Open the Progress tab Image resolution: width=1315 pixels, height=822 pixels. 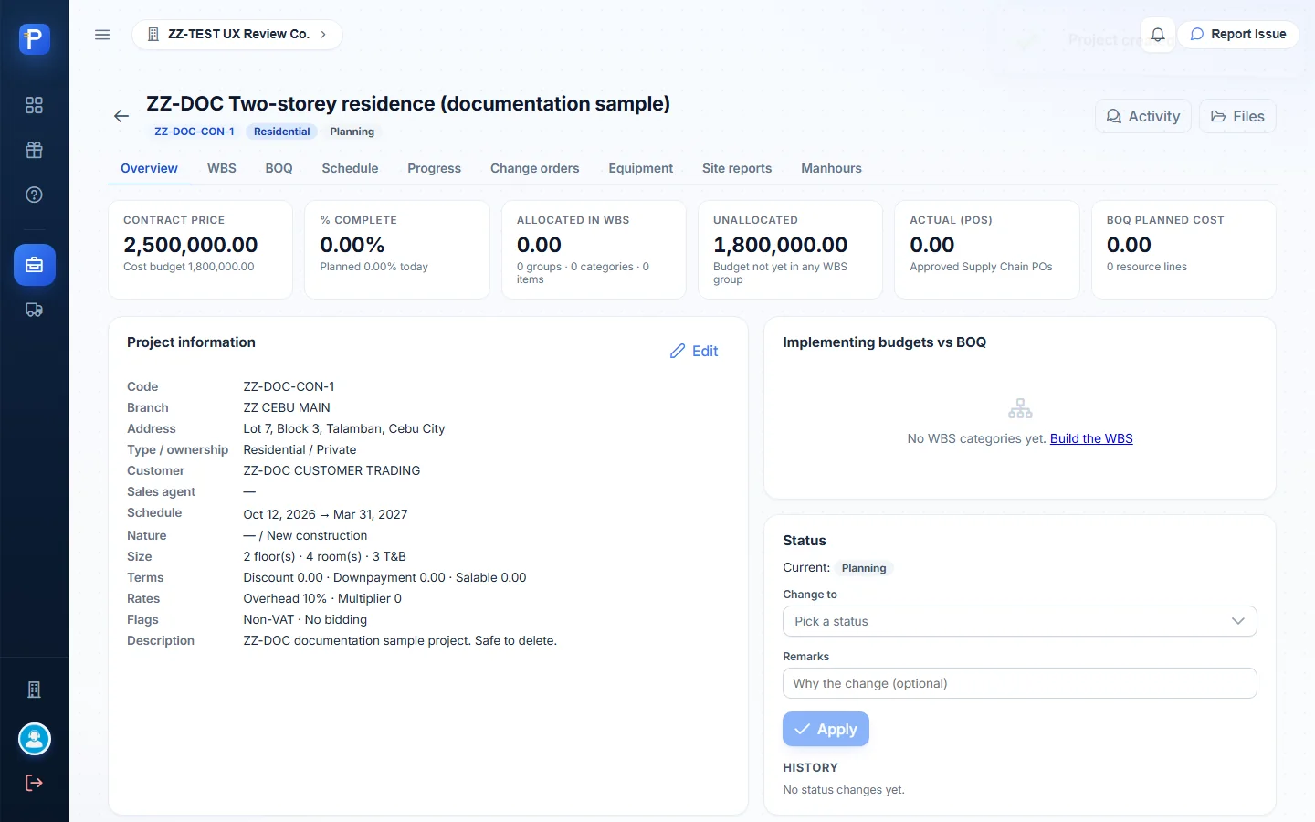[434, 168]
